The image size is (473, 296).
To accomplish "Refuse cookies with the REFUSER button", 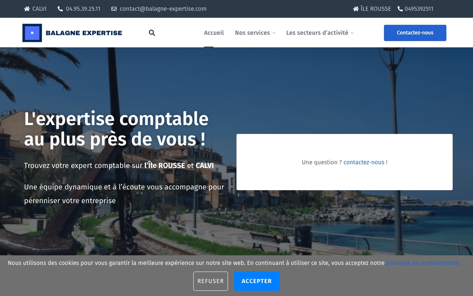I will pos(211,281).
